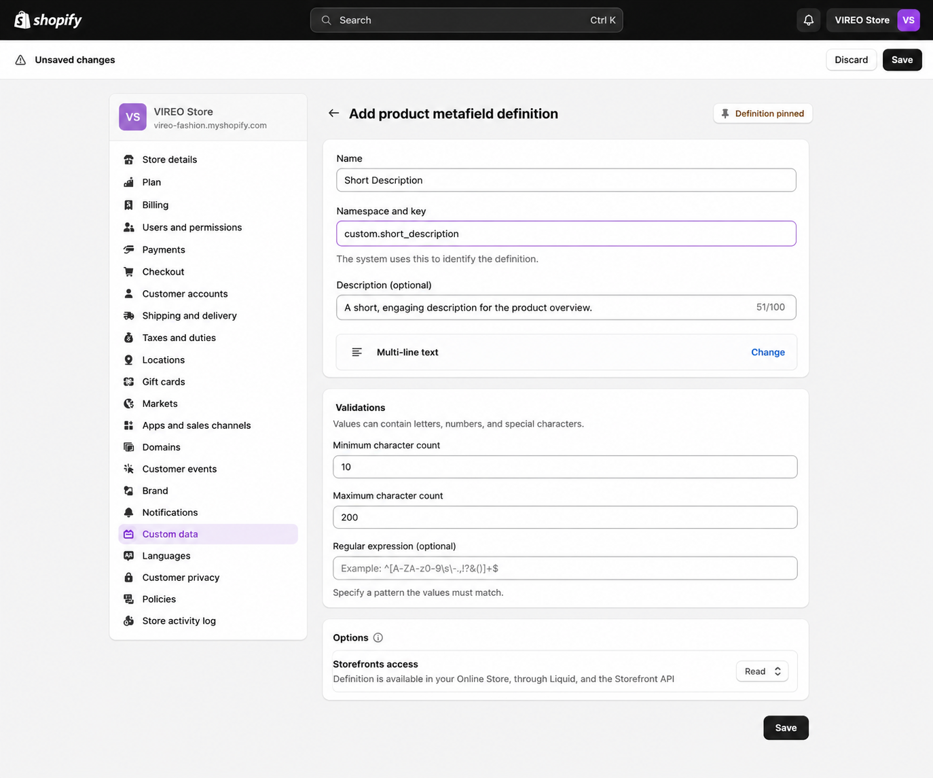
Task: Click Discard in the top bar
Action: [x=851, y=60]
